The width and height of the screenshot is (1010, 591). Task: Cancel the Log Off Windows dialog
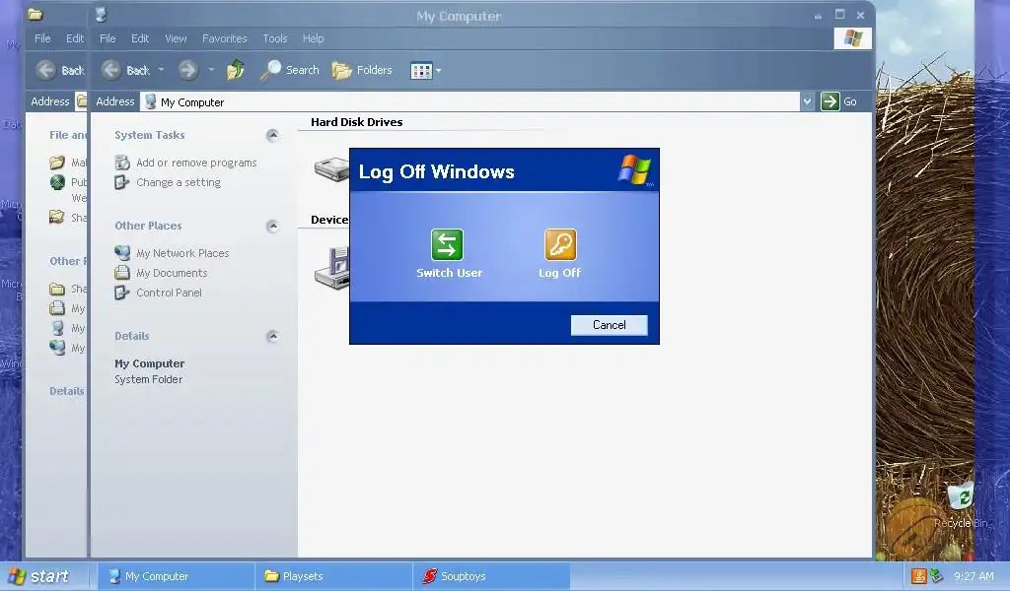pos(609,325)
